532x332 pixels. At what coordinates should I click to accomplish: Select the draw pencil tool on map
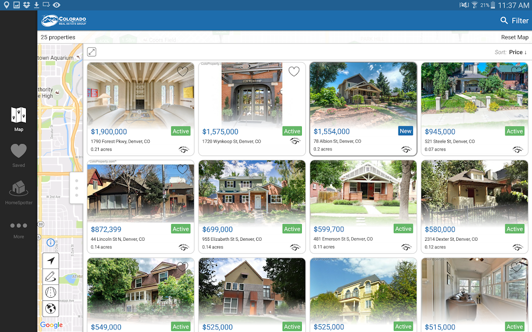(x=51, y=276)
